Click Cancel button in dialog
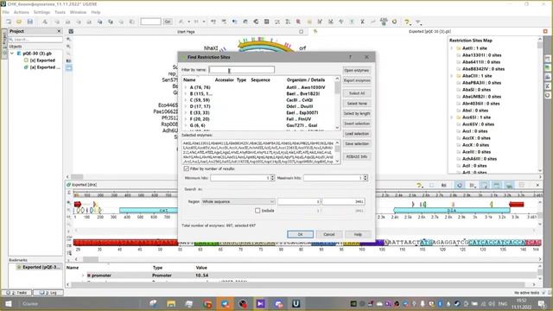The image size is (553, 311). (328, 234)
